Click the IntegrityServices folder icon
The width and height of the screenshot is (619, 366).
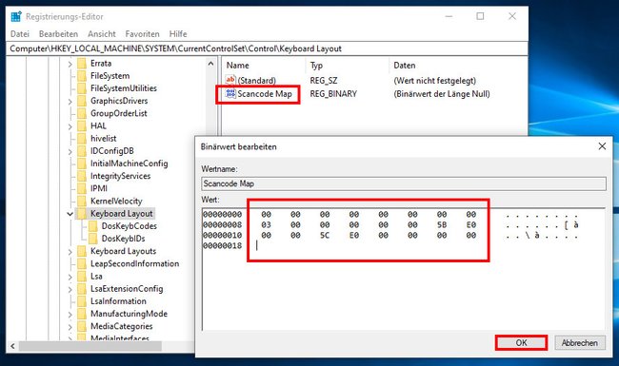coord(82,176)
